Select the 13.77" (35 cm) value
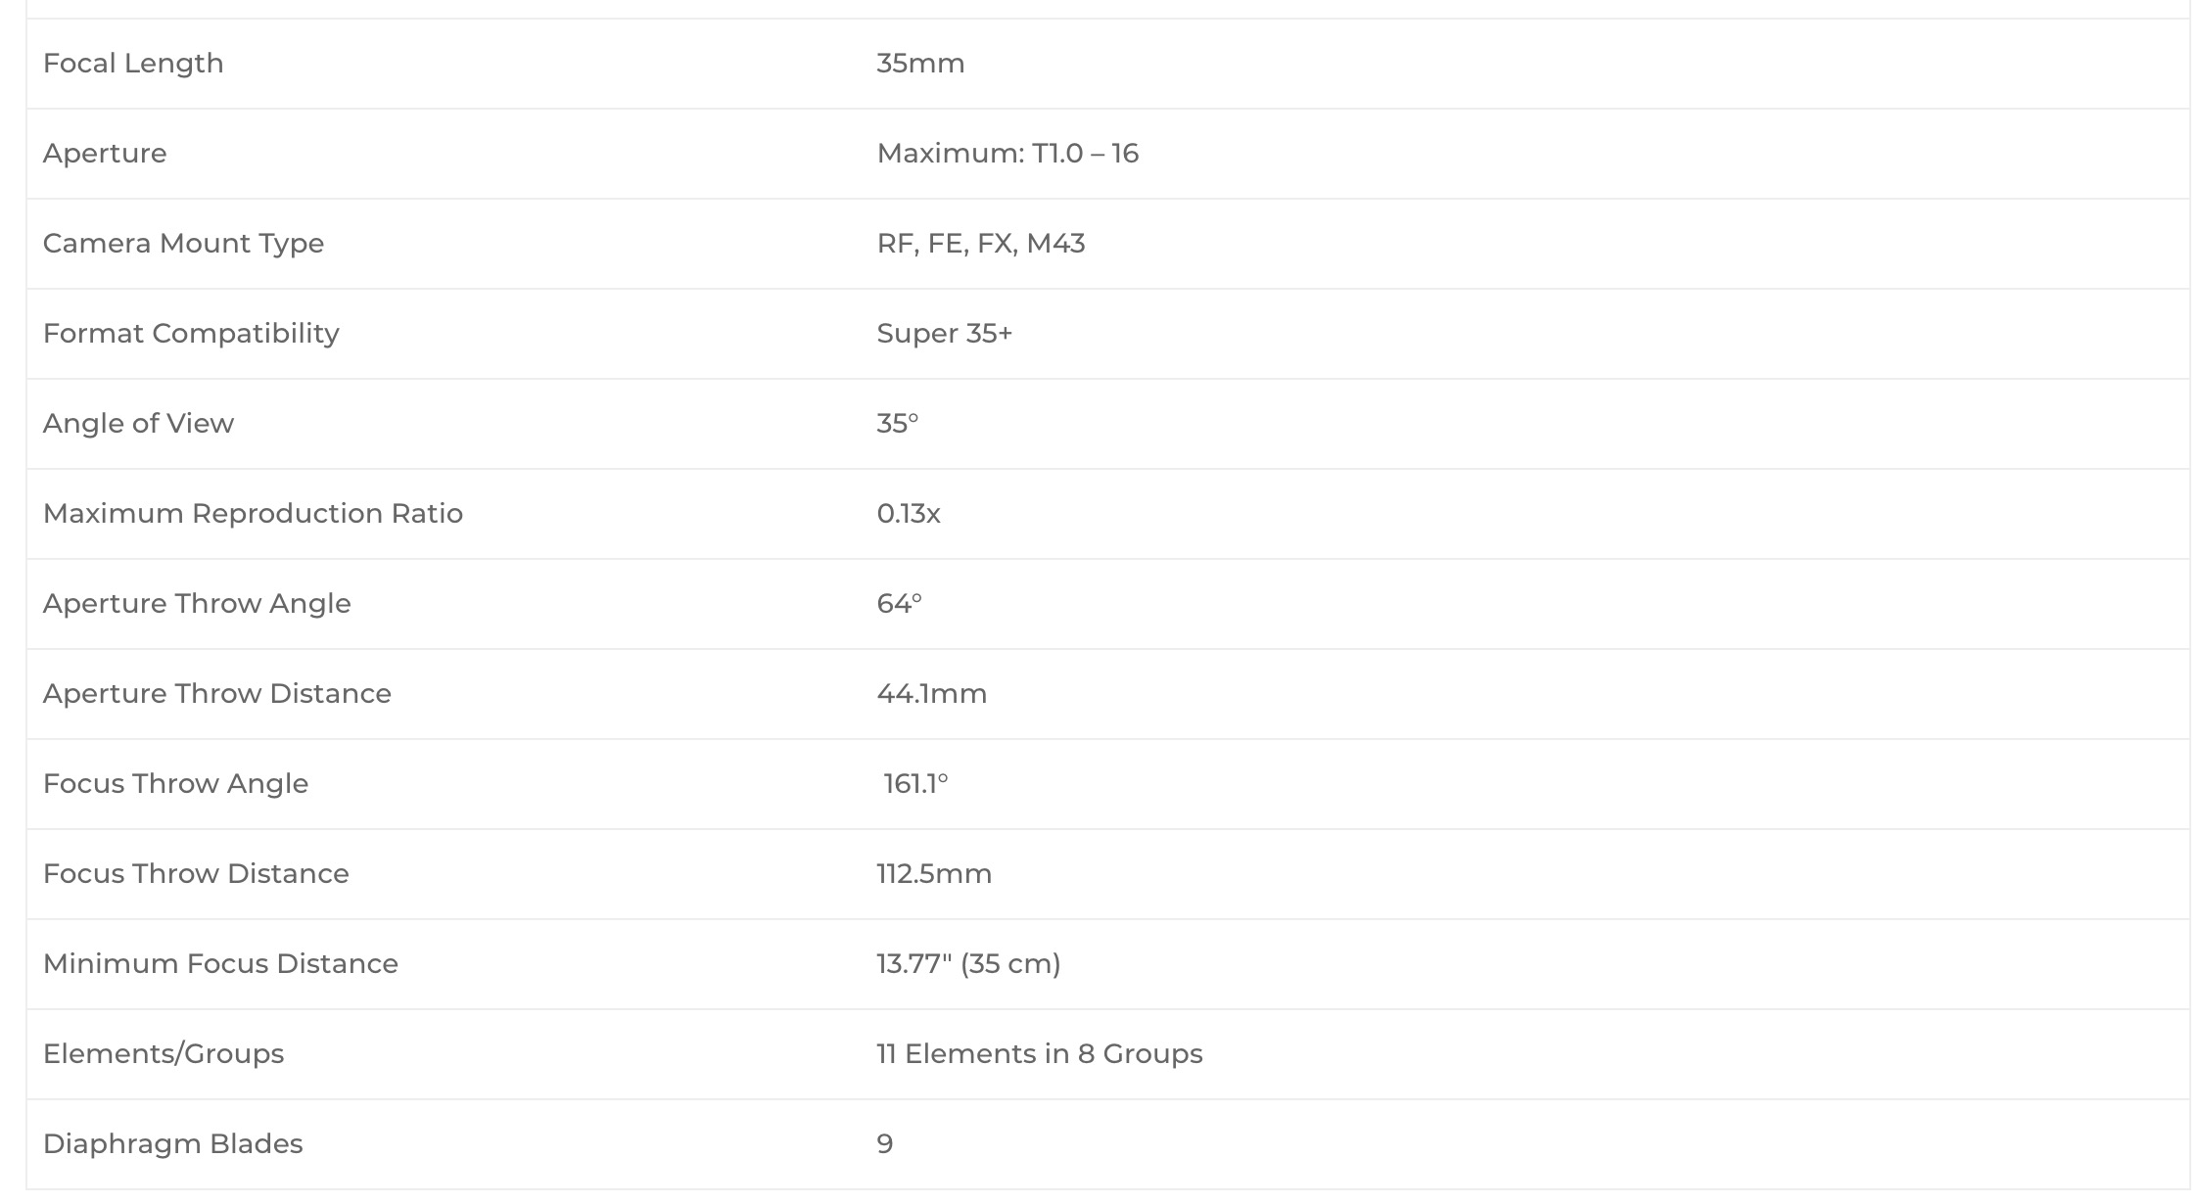Viewport: 2201px width, 1204px height. [968, 964]
